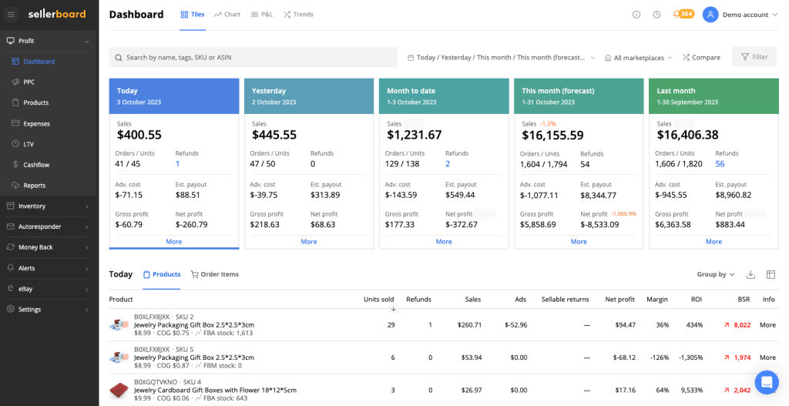Expand the All marketplaces dropdown
The height and width of the screenshot is (406, 789).
pos(638,58)
